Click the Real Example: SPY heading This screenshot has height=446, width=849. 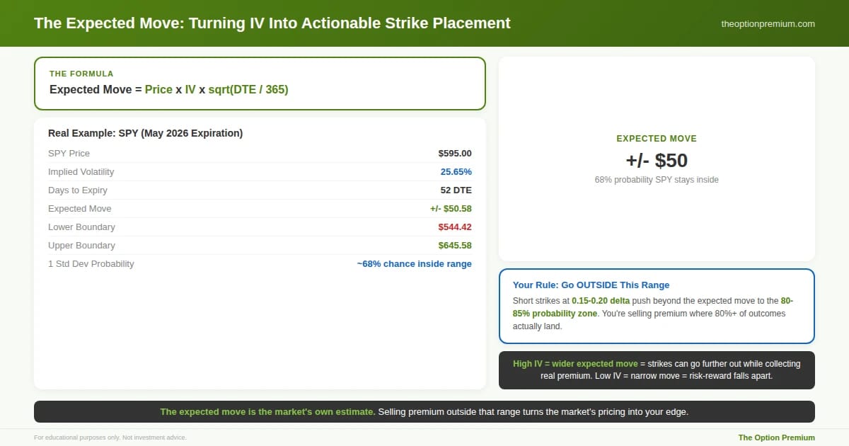pos(145,133)
